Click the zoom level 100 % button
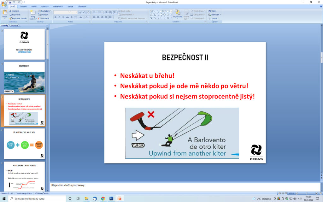 coord(291,193)
